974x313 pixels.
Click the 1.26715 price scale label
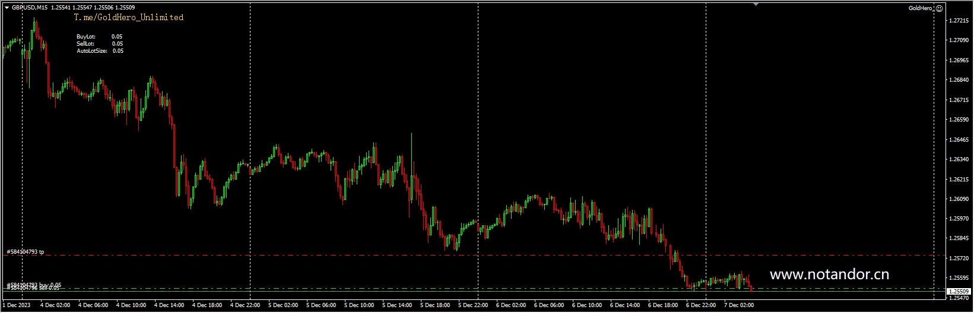coord(960,100)
